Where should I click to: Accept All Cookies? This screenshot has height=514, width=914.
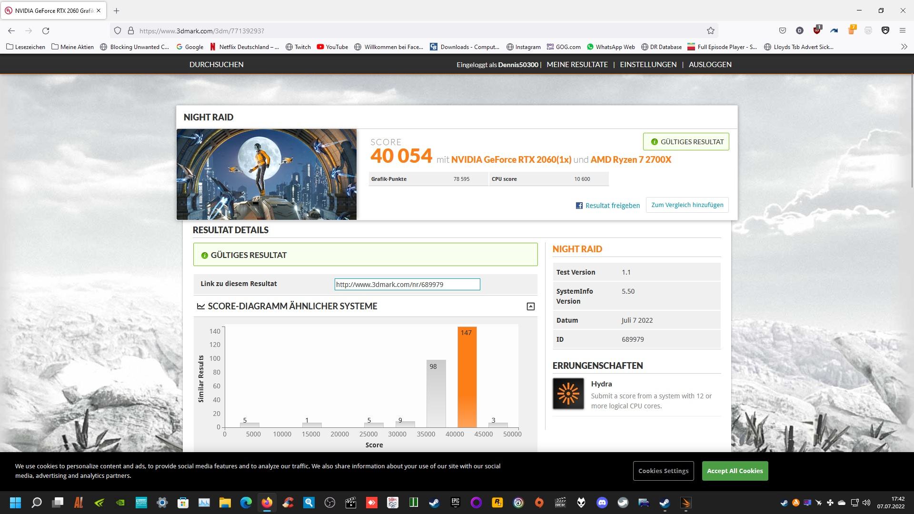(x=735, y=471)
